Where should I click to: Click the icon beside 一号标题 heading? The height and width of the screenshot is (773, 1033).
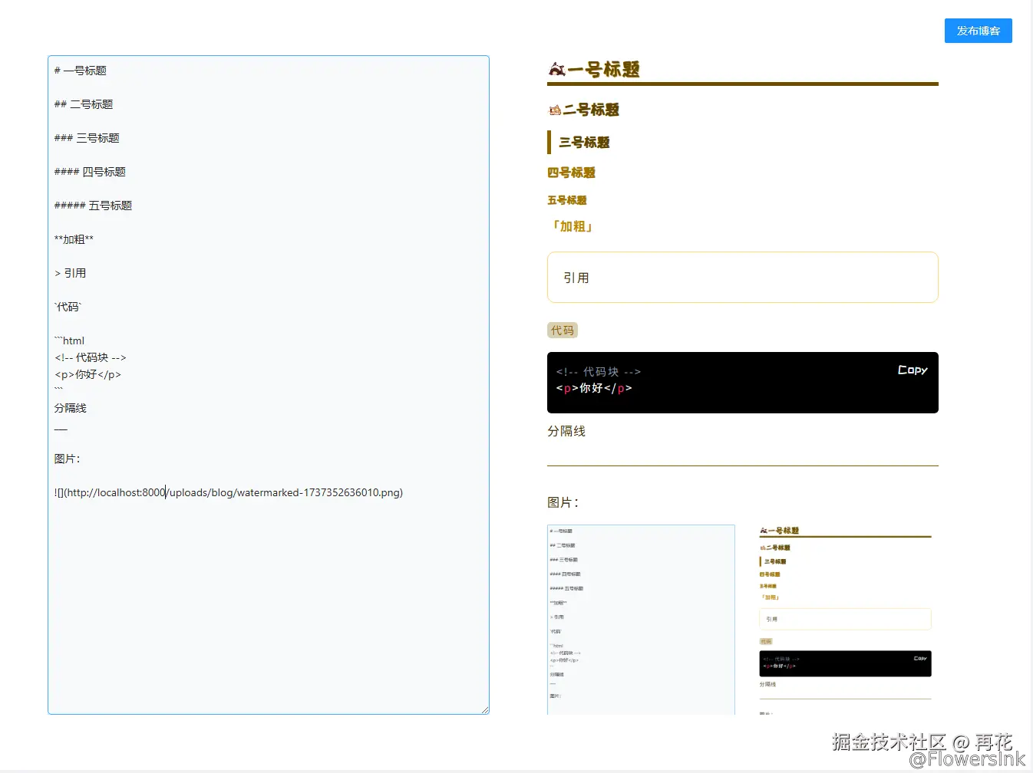556,70
